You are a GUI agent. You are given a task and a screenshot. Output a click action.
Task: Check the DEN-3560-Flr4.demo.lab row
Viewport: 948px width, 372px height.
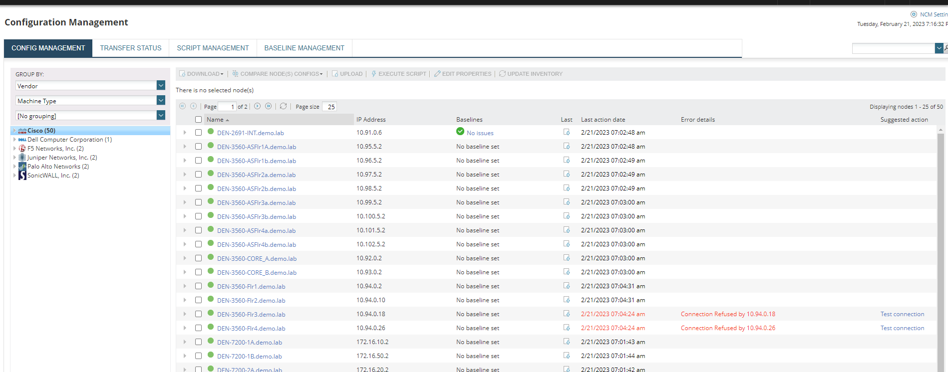[x=198, y=328]
